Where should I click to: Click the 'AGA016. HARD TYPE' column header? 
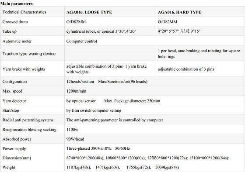(x=179, y=12)
